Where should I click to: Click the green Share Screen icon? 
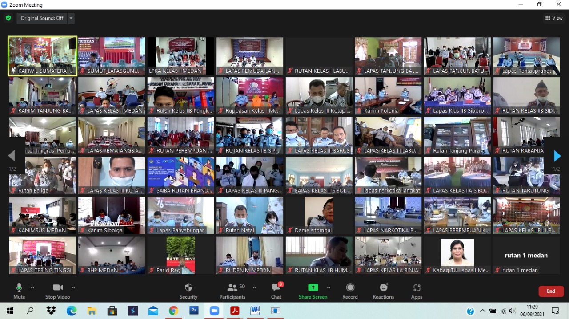(313, 287)
